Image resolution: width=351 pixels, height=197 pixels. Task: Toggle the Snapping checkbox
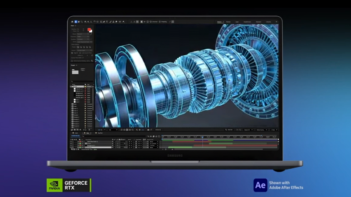coord(160,22)
